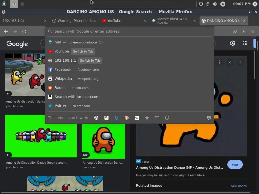Viewport: 259px width, 194px height.
Task: Open the orange crewmate GIF thumbnail
Action: click(x=103, y=141)
